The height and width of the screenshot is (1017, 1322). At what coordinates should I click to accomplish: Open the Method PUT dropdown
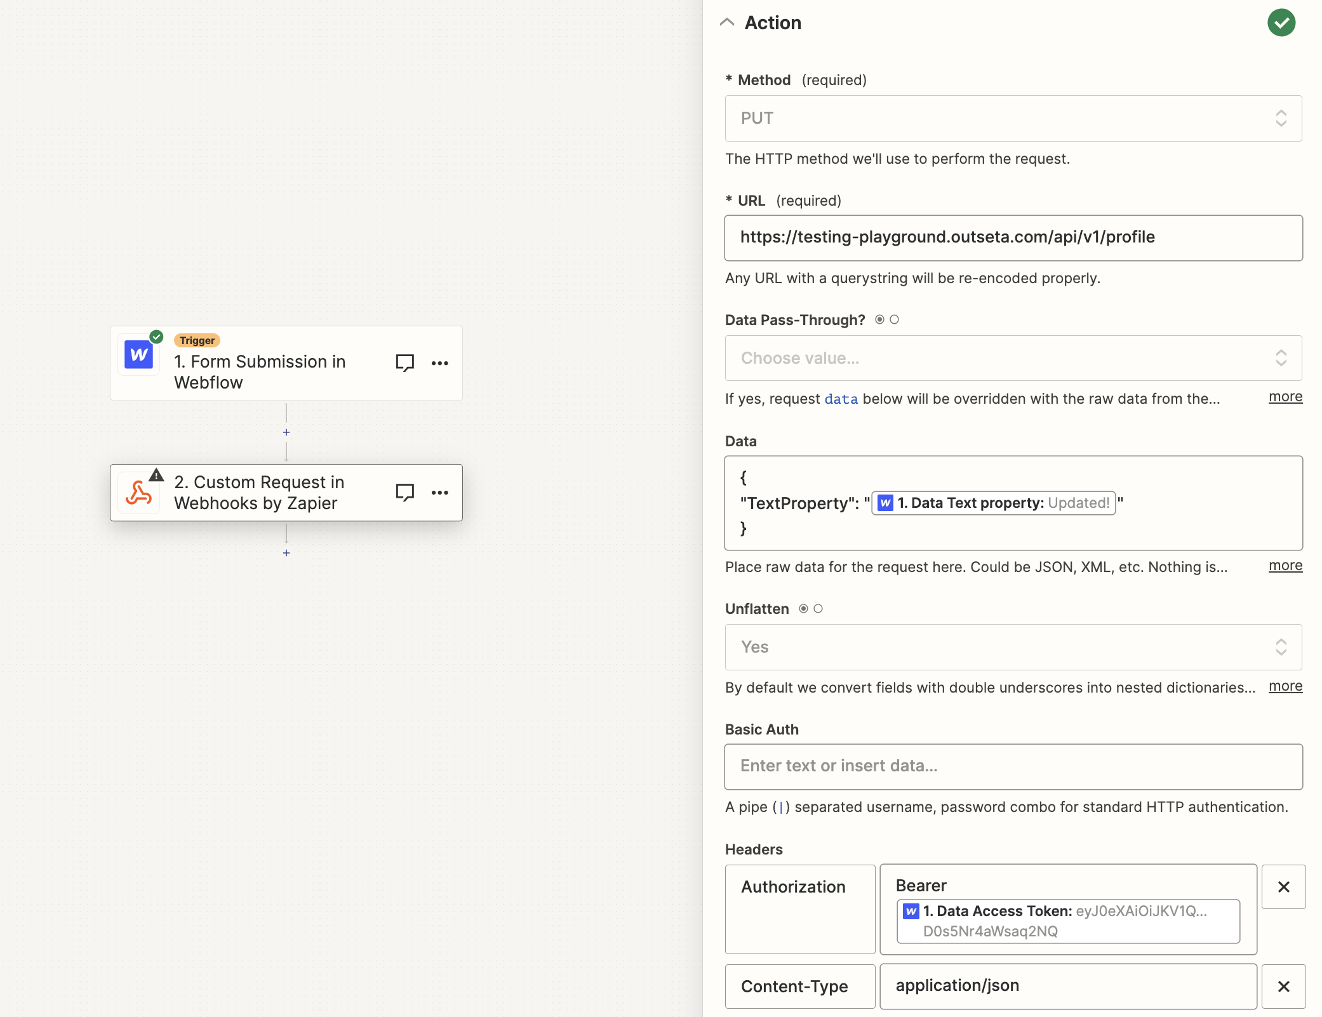coord(1013,118)
